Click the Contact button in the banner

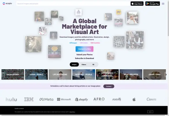109,86
